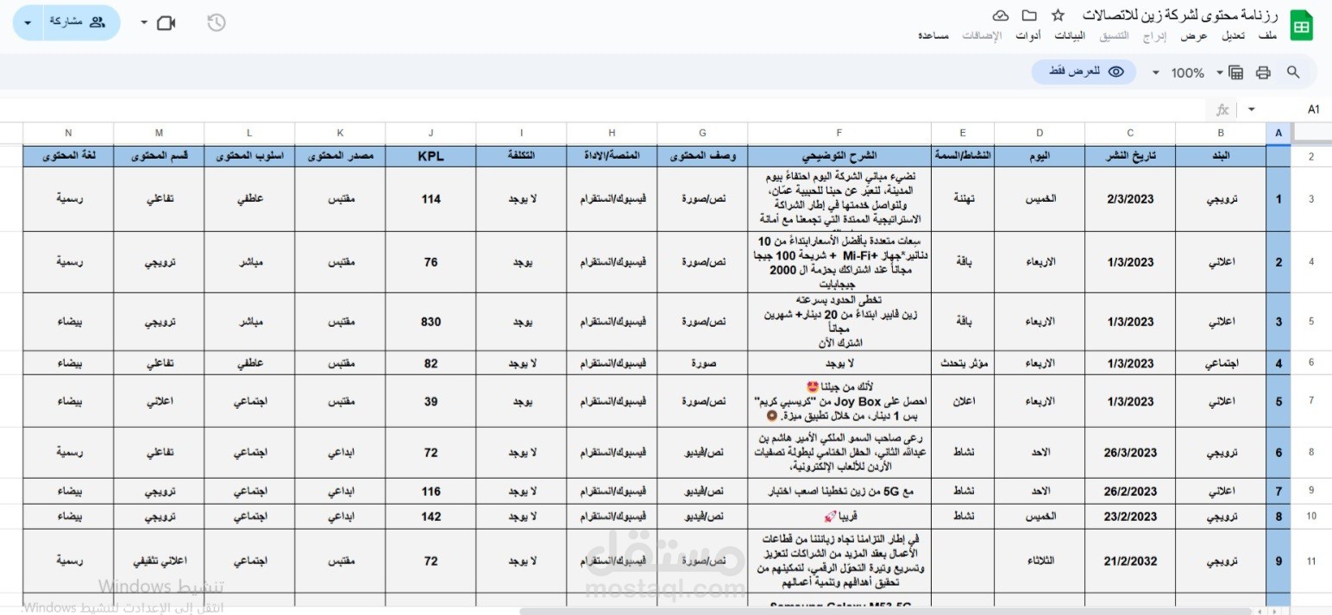Viewport: 1332px width, 615px height.
Task: Open the Google Sheets home logo
Action: 1301,26
